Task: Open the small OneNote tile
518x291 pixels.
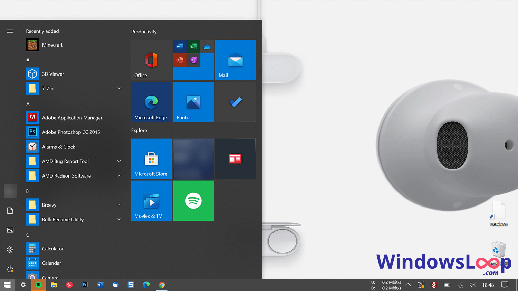Action: coord(193,60)
